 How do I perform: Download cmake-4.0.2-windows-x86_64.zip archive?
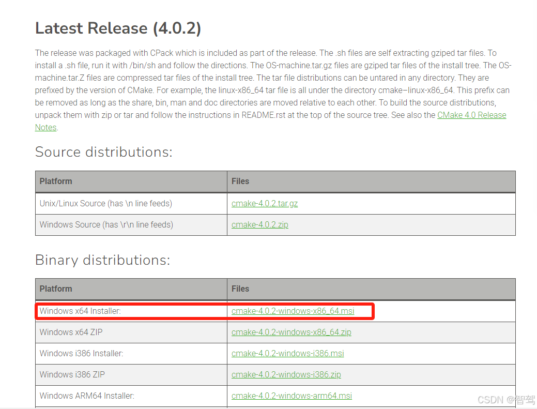[x=291, y=332]
